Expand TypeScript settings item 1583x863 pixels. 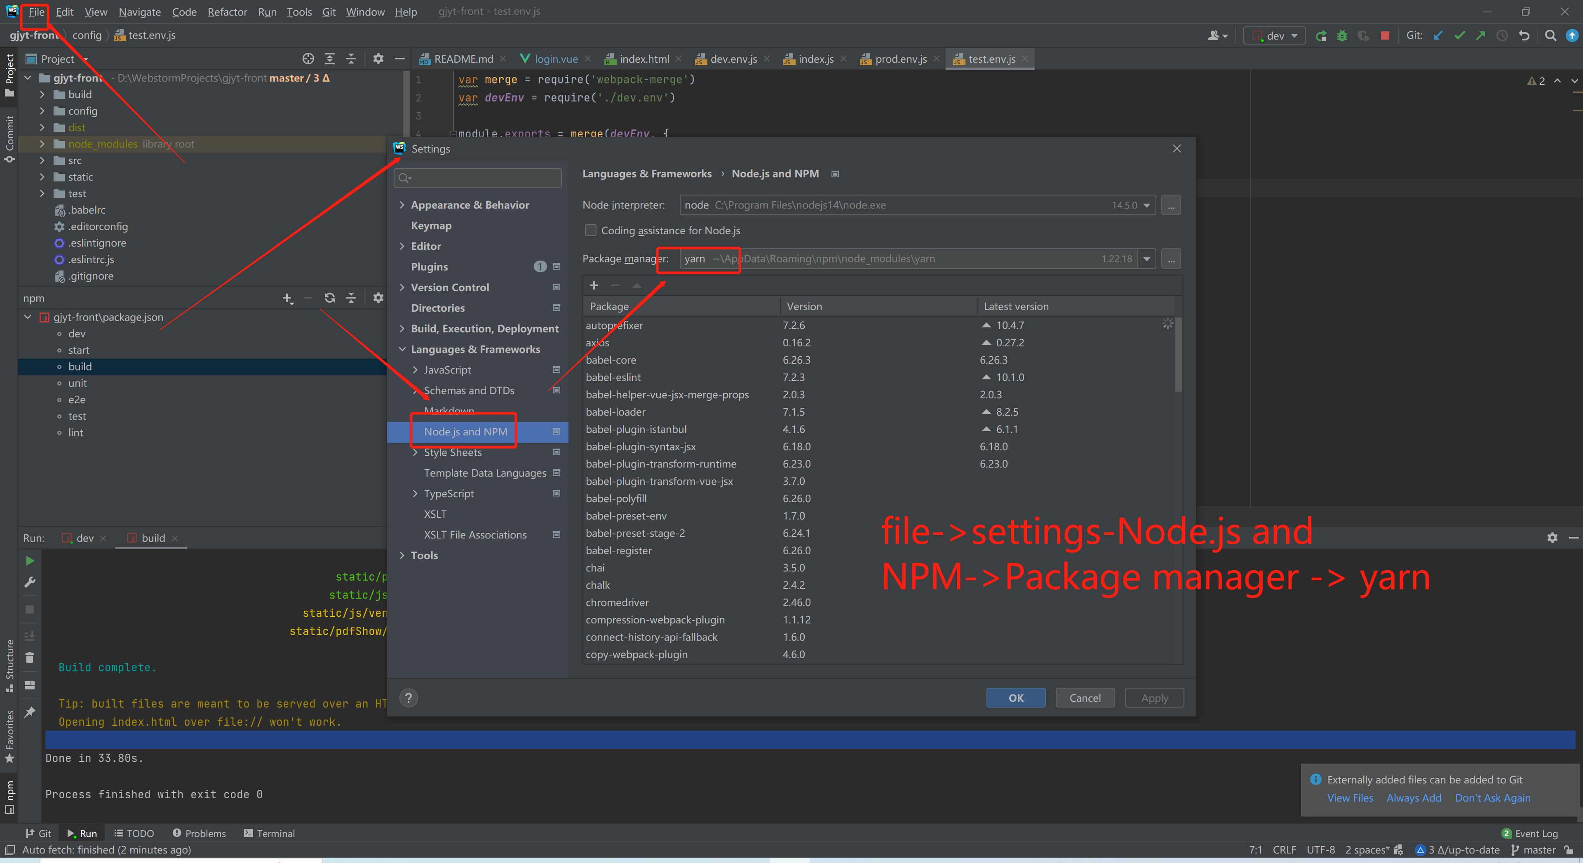point(415,494)
